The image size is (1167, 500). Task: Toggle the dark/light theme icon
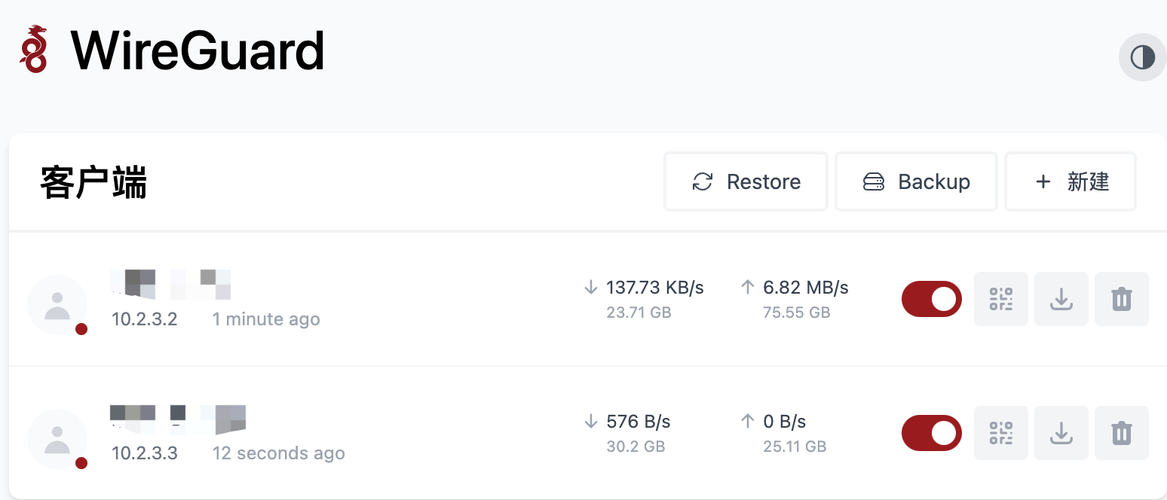(x=1142, y=56)
